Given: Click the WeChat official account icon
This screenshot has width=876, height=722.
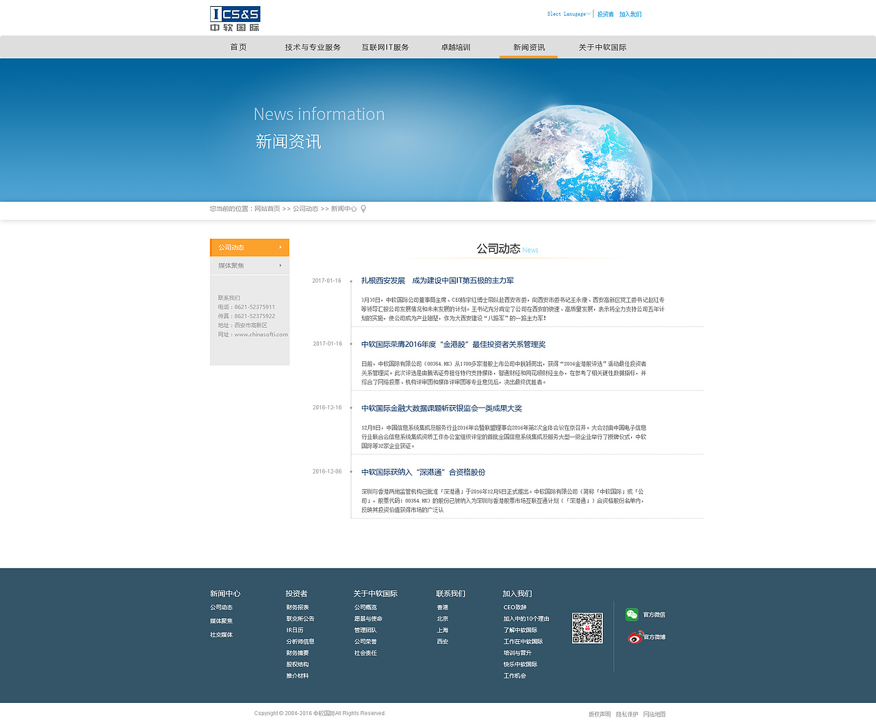Looking at the screenshot, I should tap(631, 614).
